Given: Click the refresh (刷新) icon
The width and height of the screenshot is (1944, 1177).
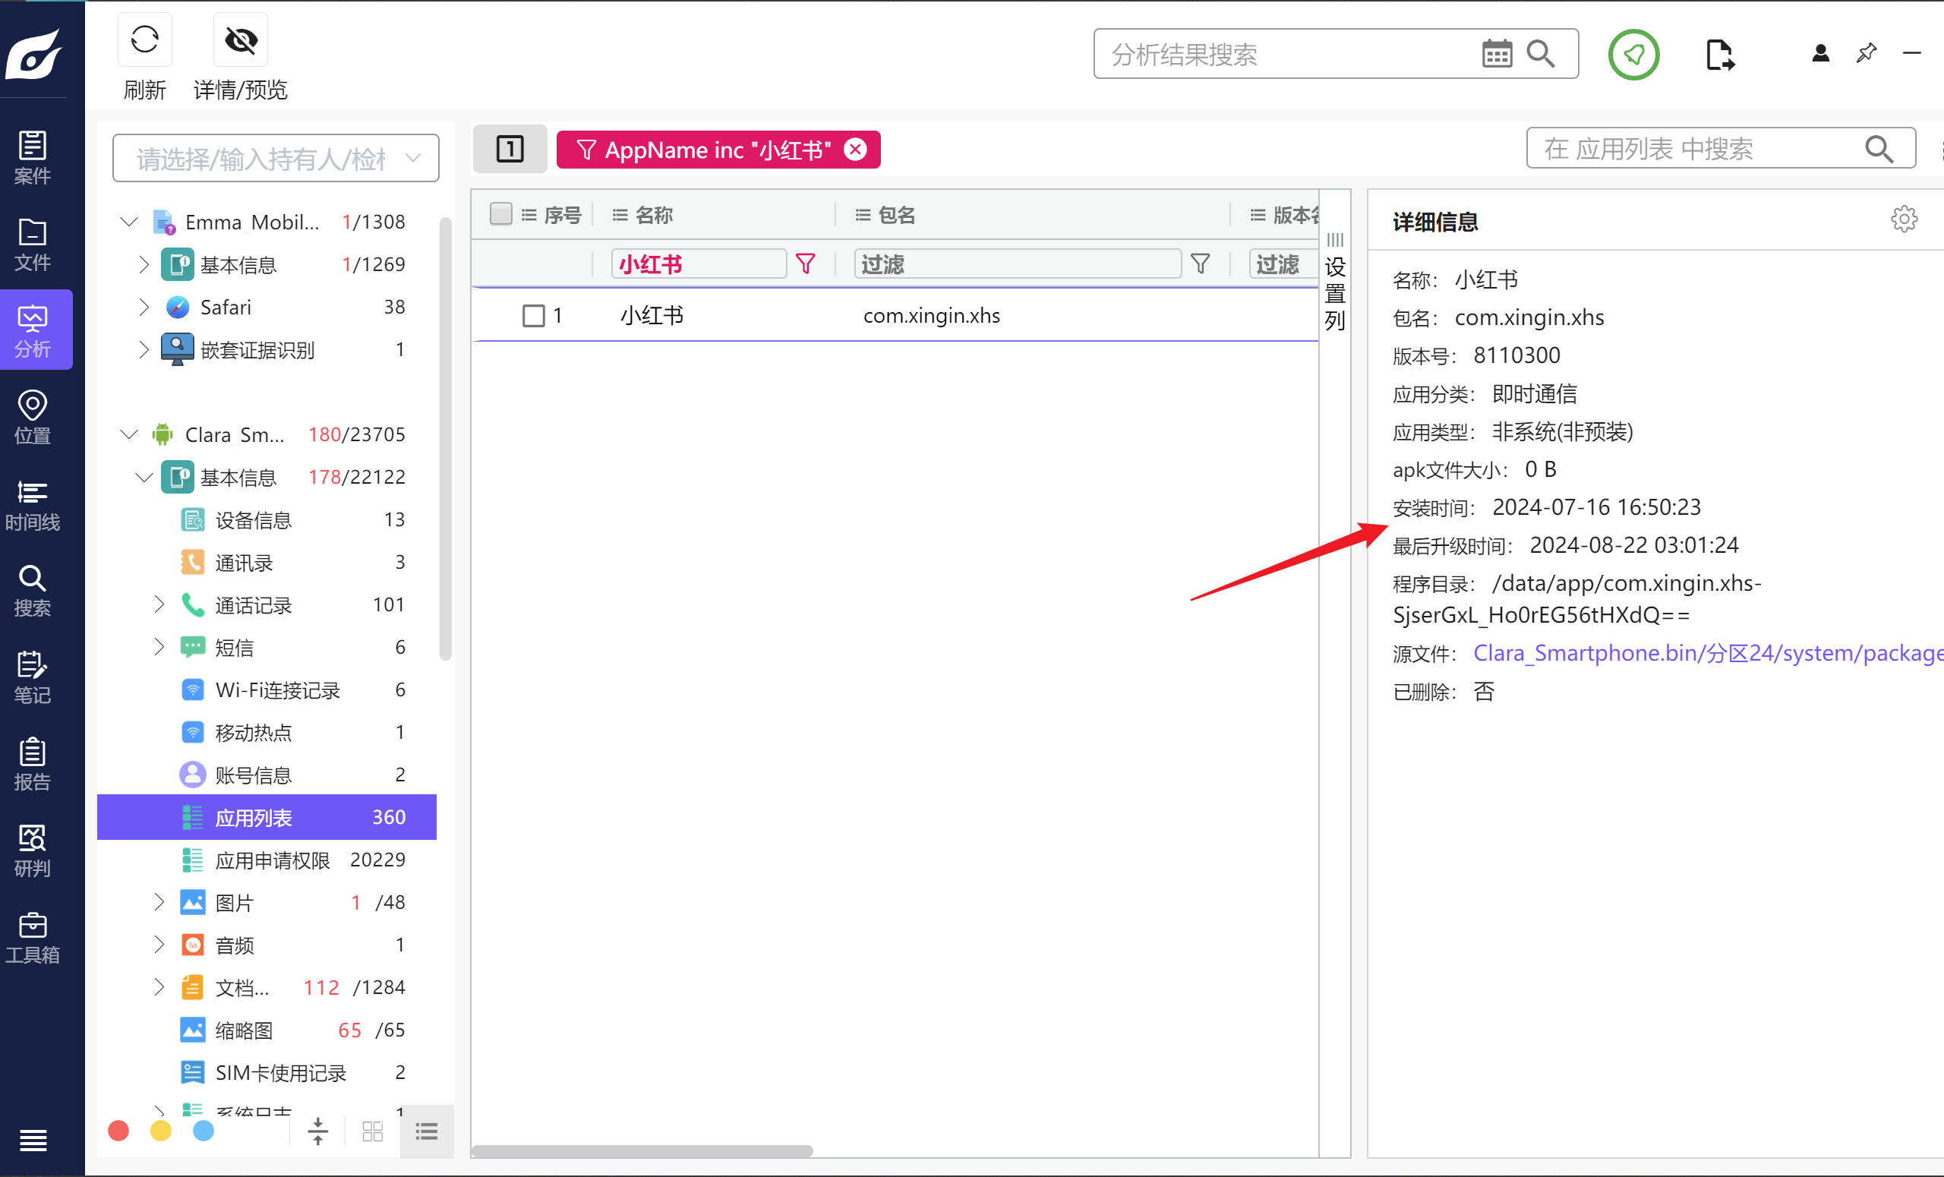Looking at the screenshot, I should coord(144,40).
